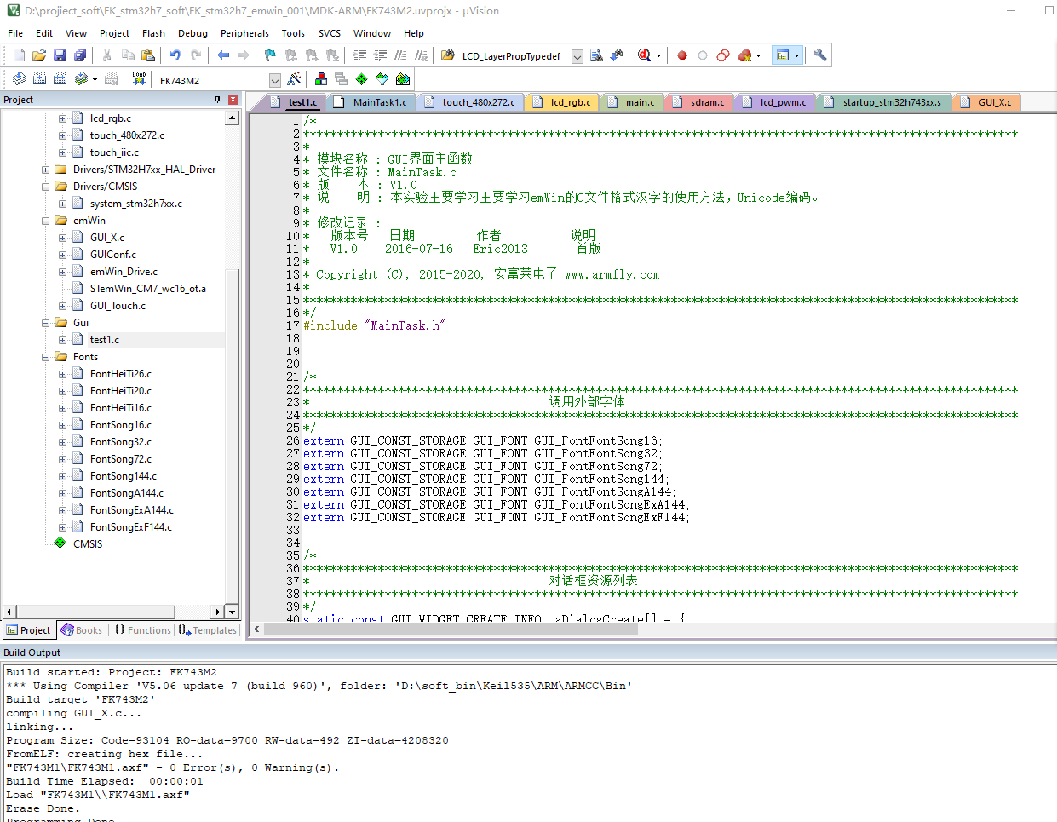Insert a bookmark with the flag icon
This screenshot has width=1057, height=822.
tap(271, 55)
